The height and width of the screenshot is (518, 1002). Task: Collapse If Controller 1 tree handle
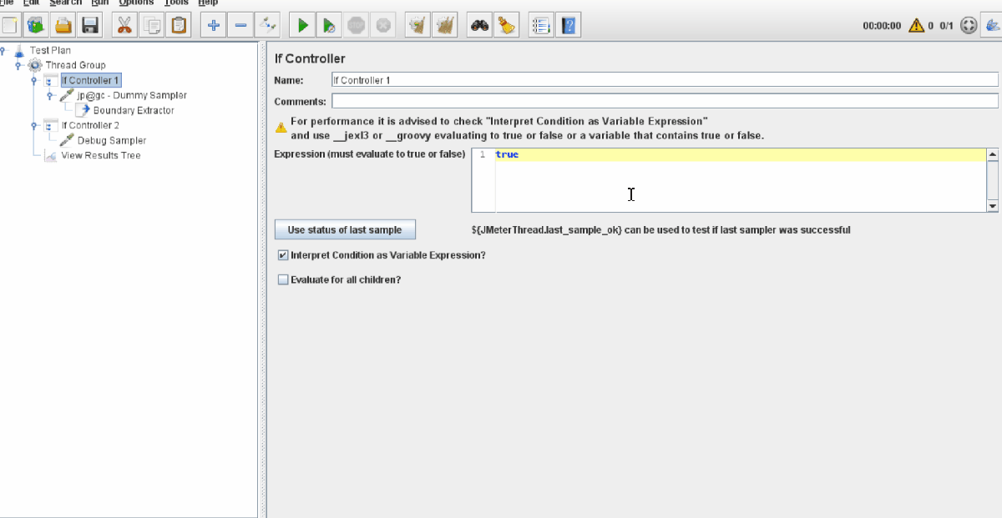pos(34,80)
